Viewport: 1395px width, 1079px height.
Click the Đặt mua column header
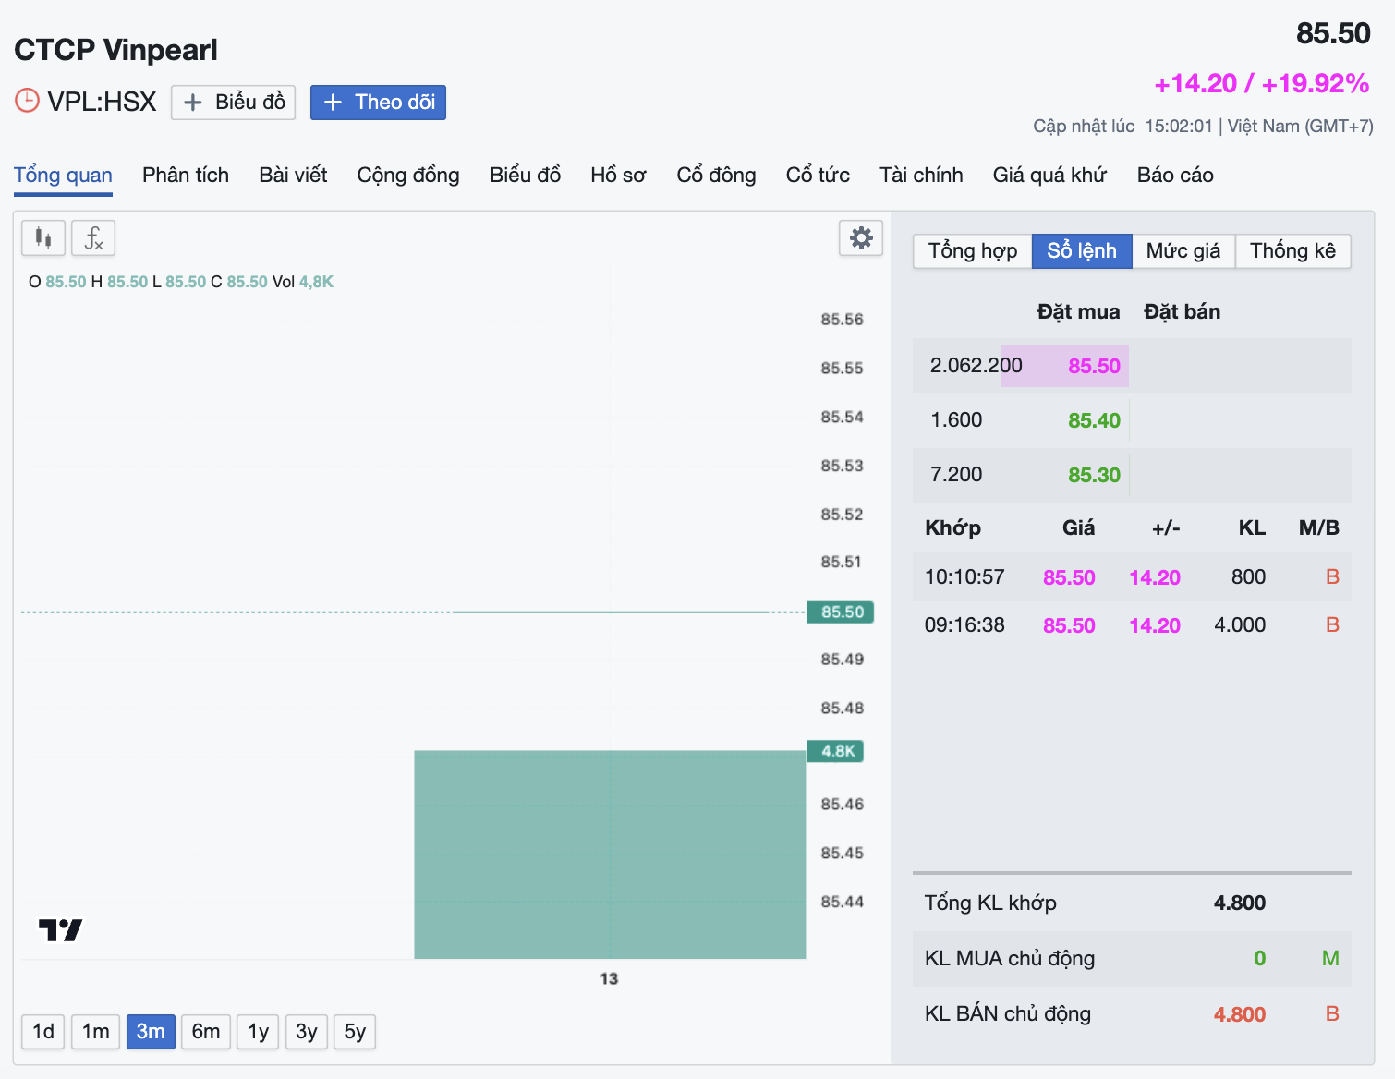[1078, 312]
